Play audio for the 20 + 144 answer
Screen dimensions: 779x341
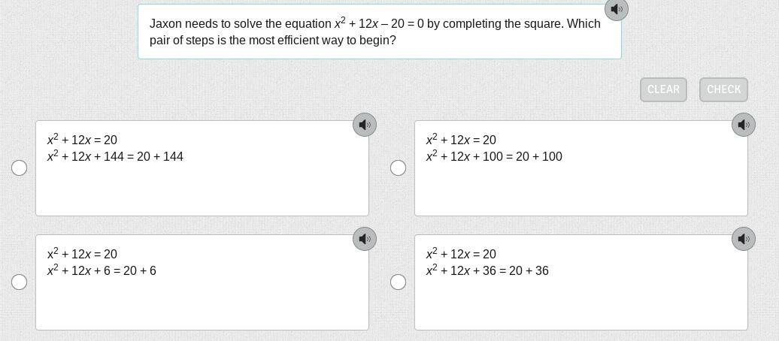click(365, 125)
